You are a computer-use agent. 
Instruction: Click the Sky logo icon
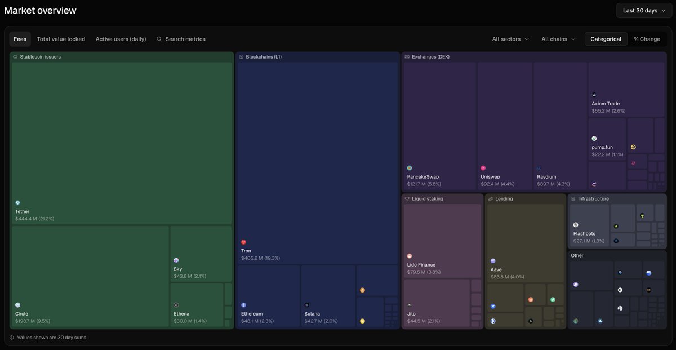pos(176,260)
